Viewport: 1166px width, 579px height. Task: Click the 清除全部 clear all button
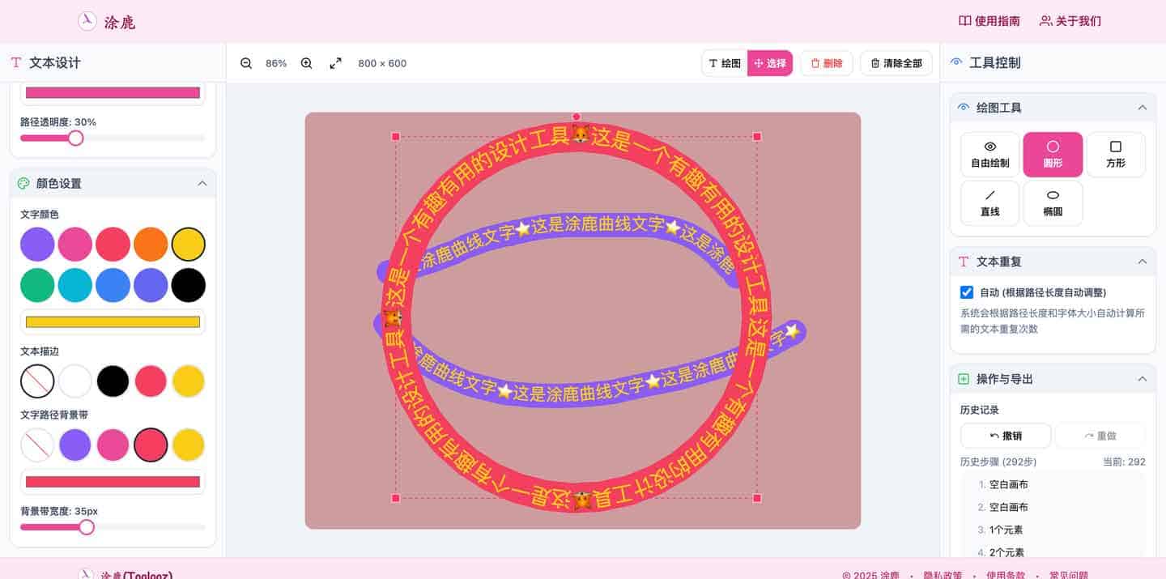(896, 63)
